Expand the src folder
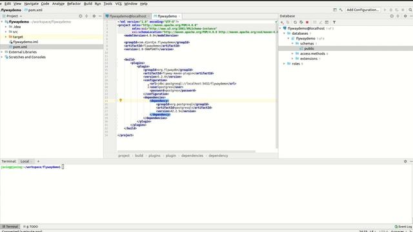Screen dimensions: 413x232 (6, 32)
